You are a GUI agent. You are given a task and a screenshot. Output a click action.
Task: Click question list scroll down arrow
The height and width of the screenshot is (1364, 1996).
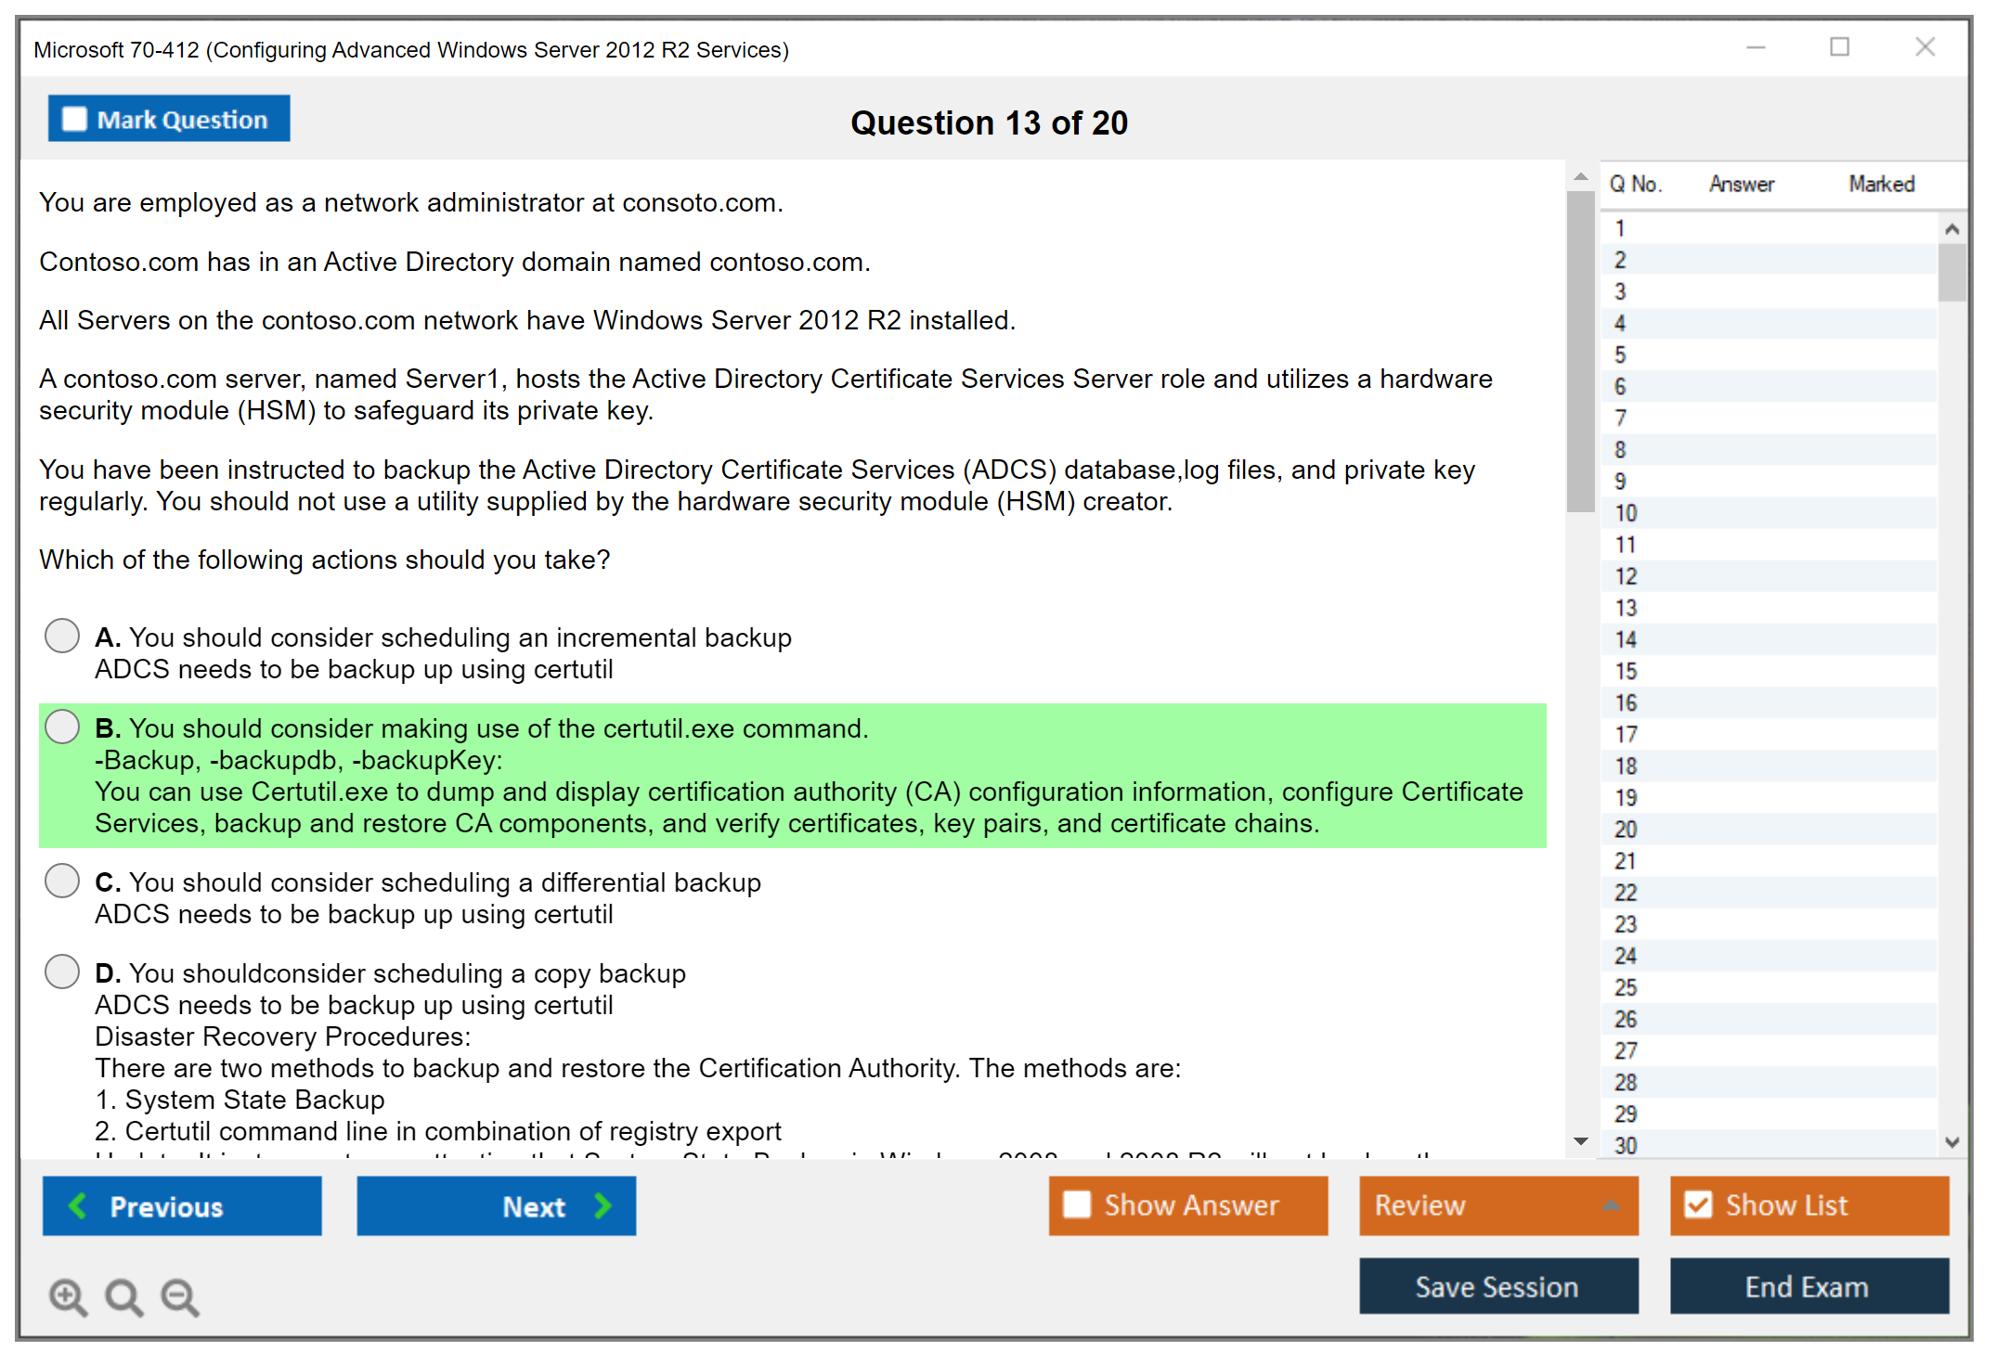[1951, 1142]
